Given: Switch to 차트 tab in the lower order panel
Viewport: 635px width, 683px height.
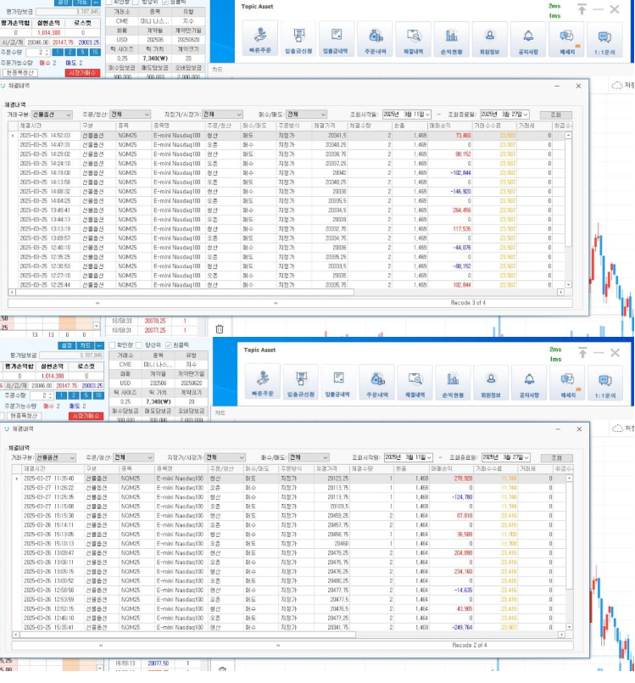Looking at the screenshot, I should 85,345.
